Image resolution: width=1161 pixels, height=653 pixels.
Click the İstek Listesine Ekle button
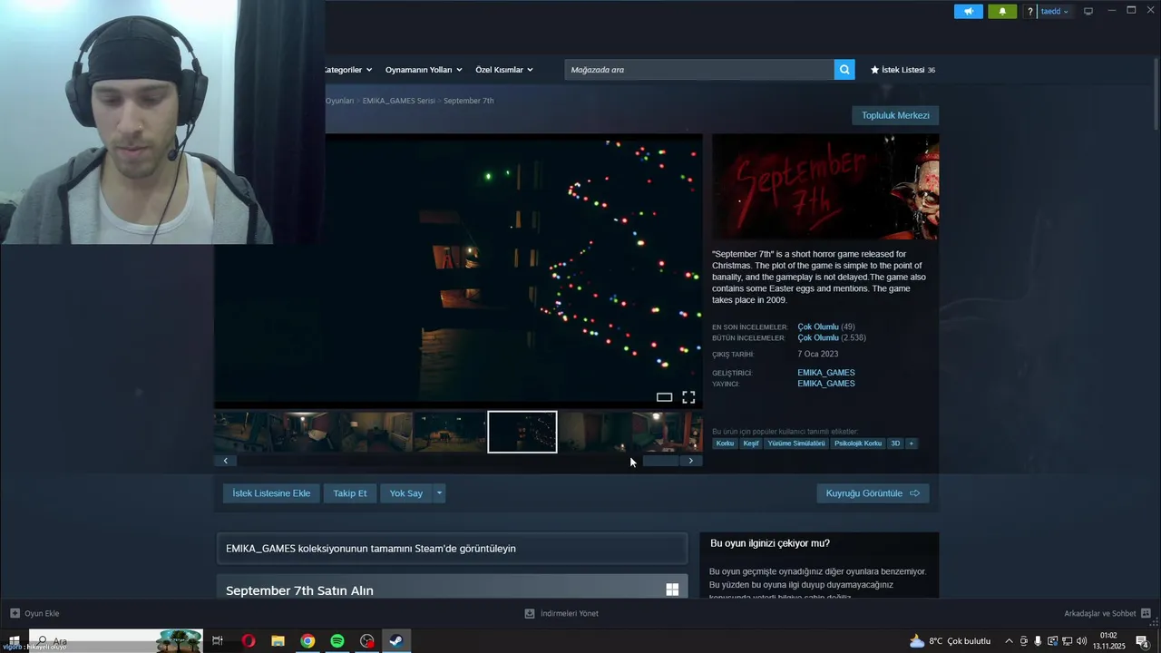tap(271, 493)
